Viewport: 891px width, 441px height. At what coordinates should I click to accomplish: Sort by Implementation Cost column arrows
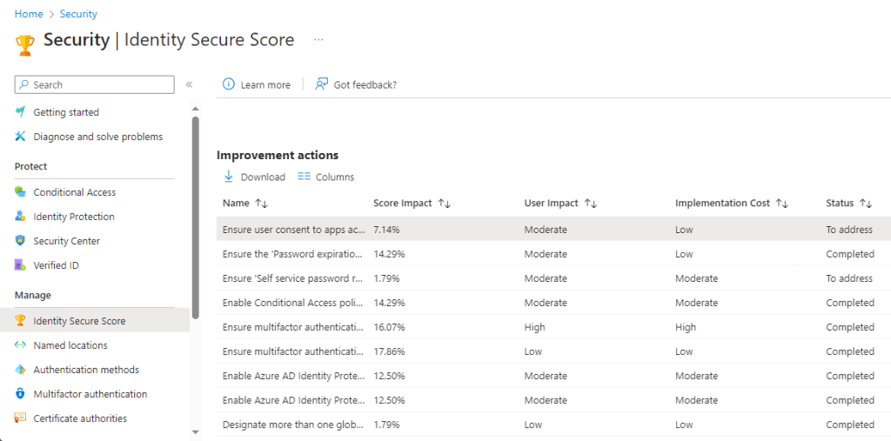781,204
